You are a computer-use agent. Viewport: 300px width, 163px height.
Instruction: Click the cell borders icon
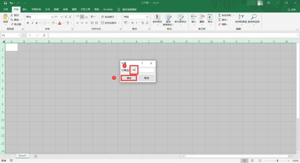pos(45,23)
